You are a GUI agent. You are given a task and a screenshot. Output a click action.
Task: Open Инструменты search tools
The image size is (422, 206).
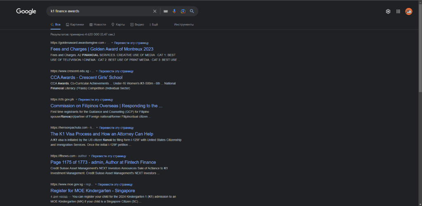point(184,24)
